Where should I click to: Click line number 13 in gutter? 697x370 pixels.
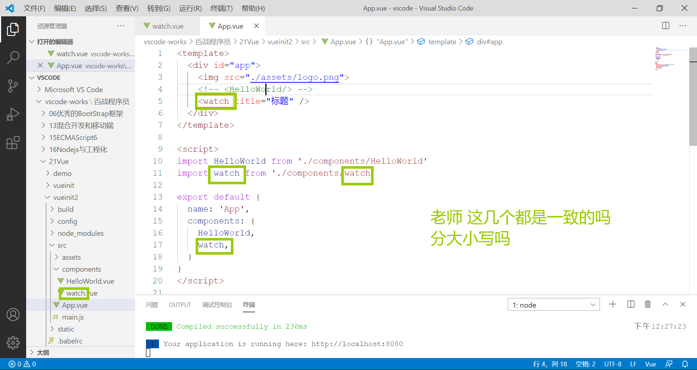tap(157, 197)
